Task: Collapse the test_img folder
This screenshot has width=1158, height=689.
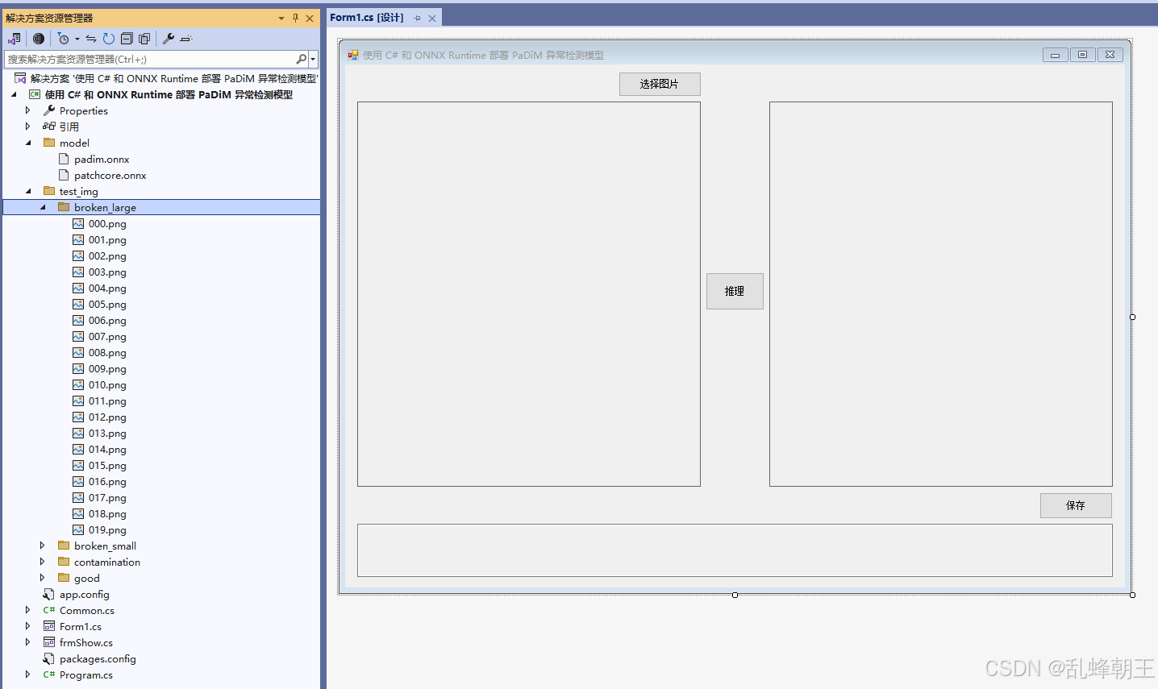Action: [28, 191]
